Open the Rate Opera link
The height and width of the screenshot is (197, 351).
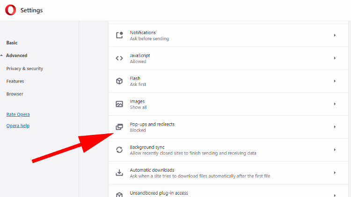18,114
